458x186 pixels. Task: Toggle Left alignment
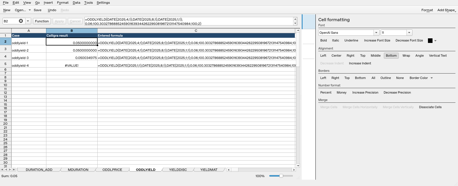pos(323,56)
